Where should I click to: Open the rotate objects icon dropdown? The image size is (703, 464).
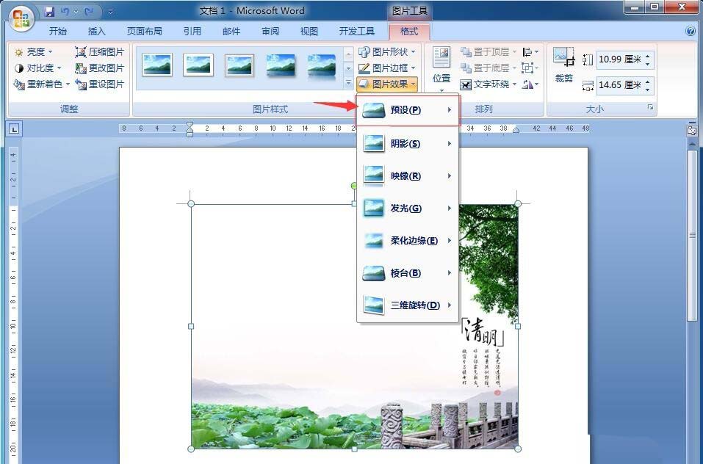(x=530, y=84)
